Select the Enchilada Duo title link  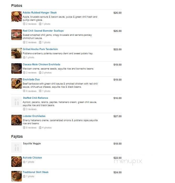point(31,80)
